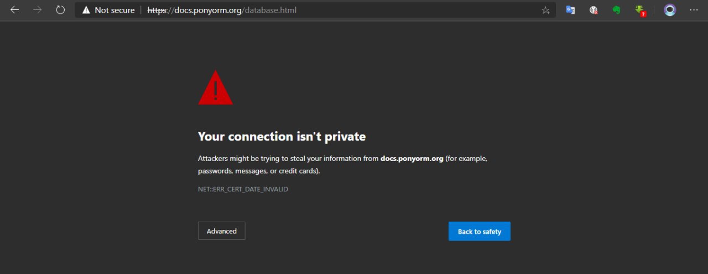Click the NET::ERR_CERT_DATE_INVALID error code
Image resolution: width=708 pixels, height=274 pixels.
click(243, 189)
